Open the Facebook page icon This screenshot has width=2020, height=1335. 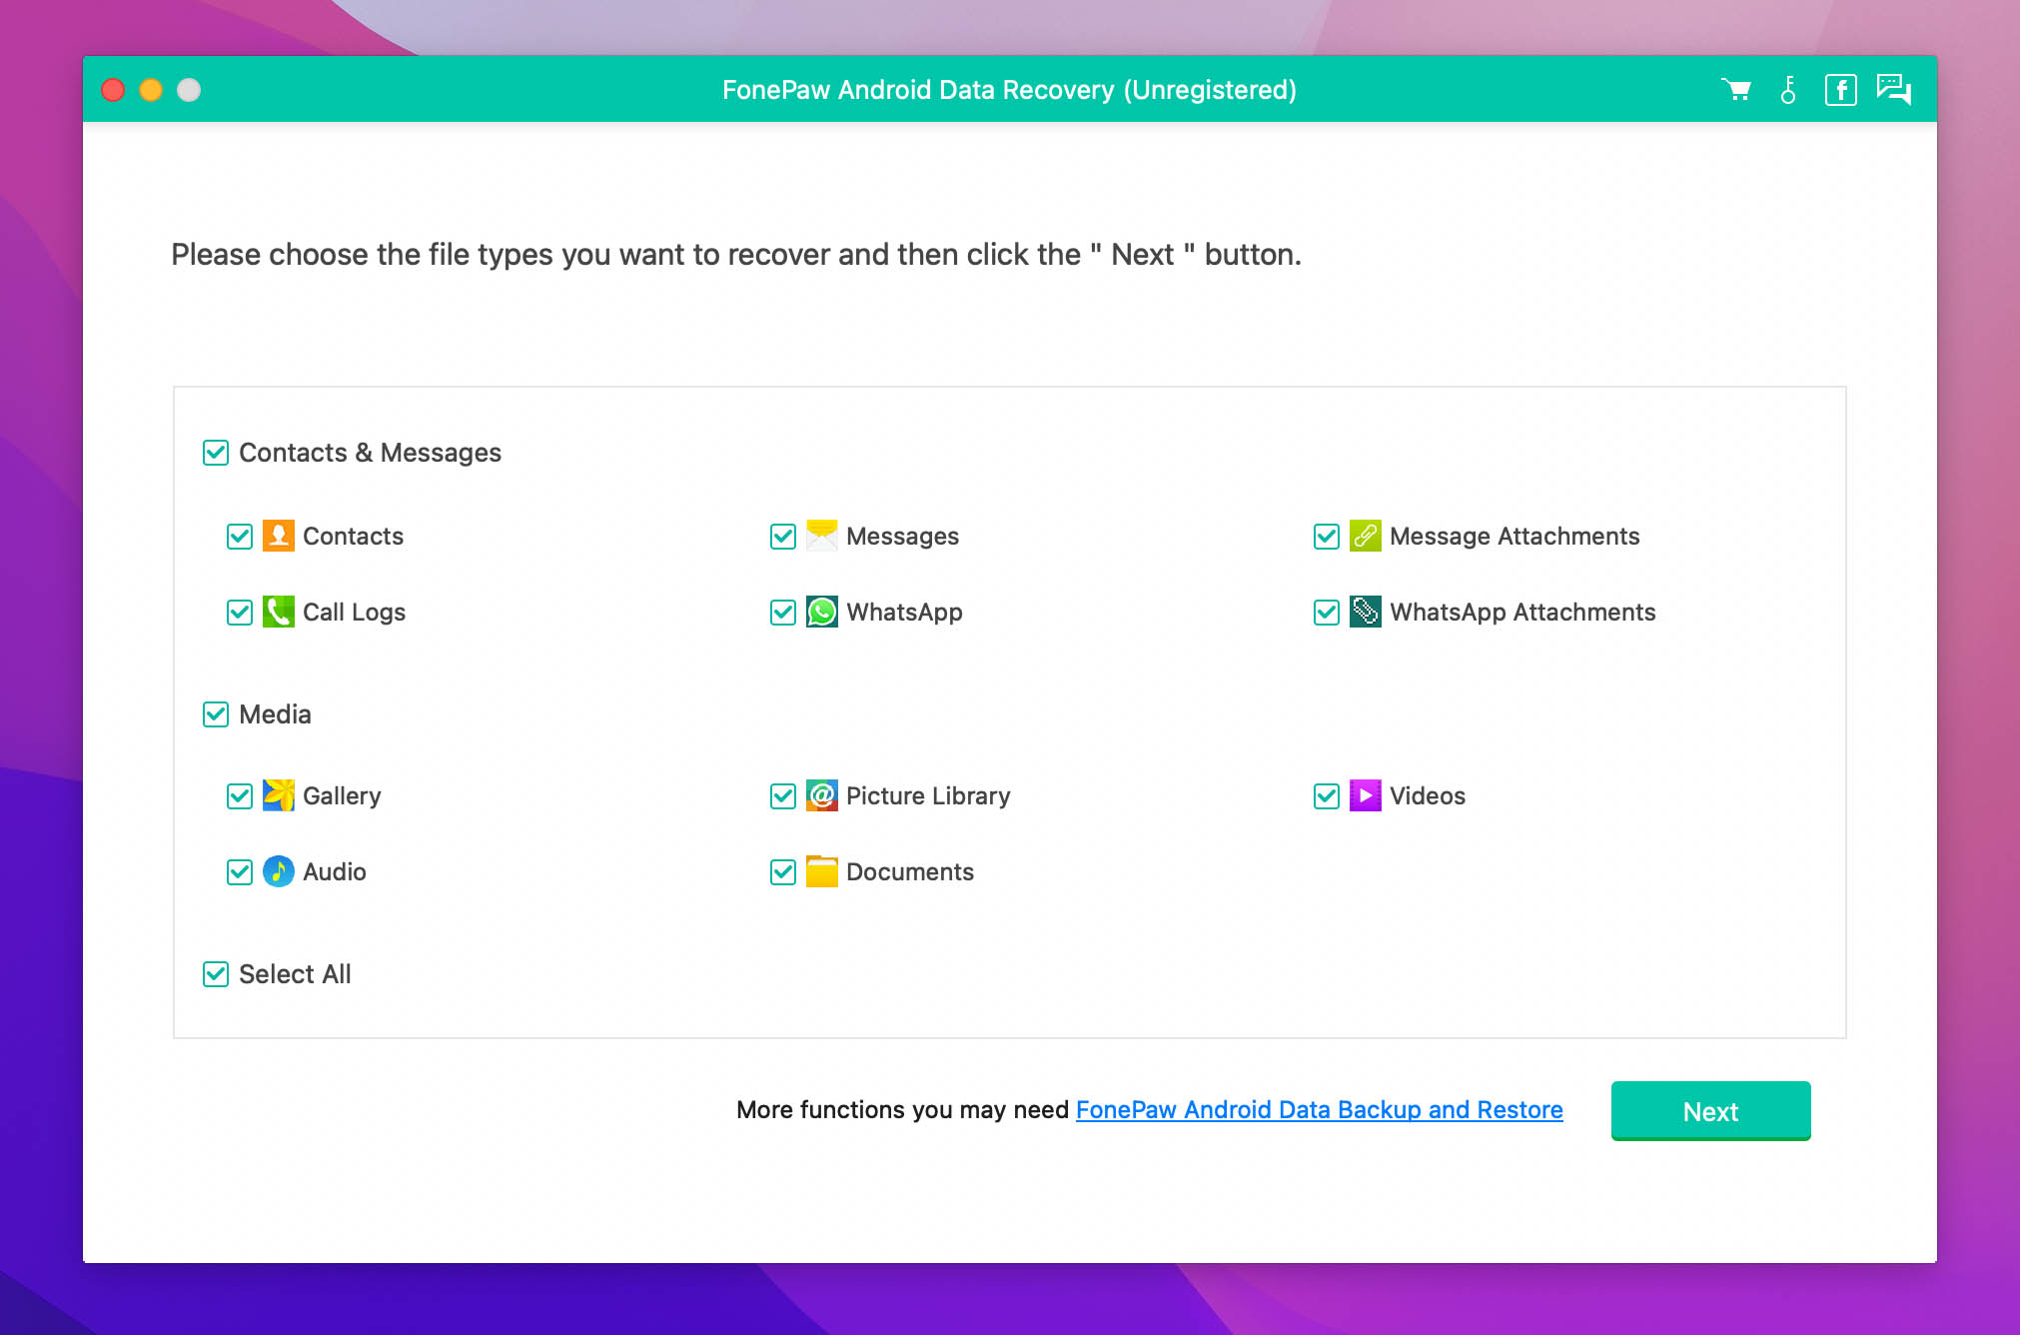1840,90
